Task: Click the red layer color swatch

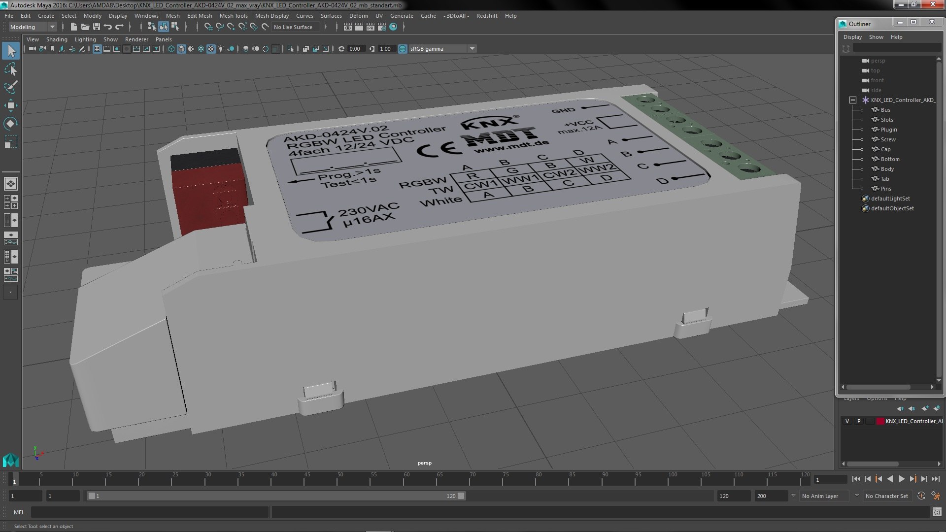Action: coord(880,421)
